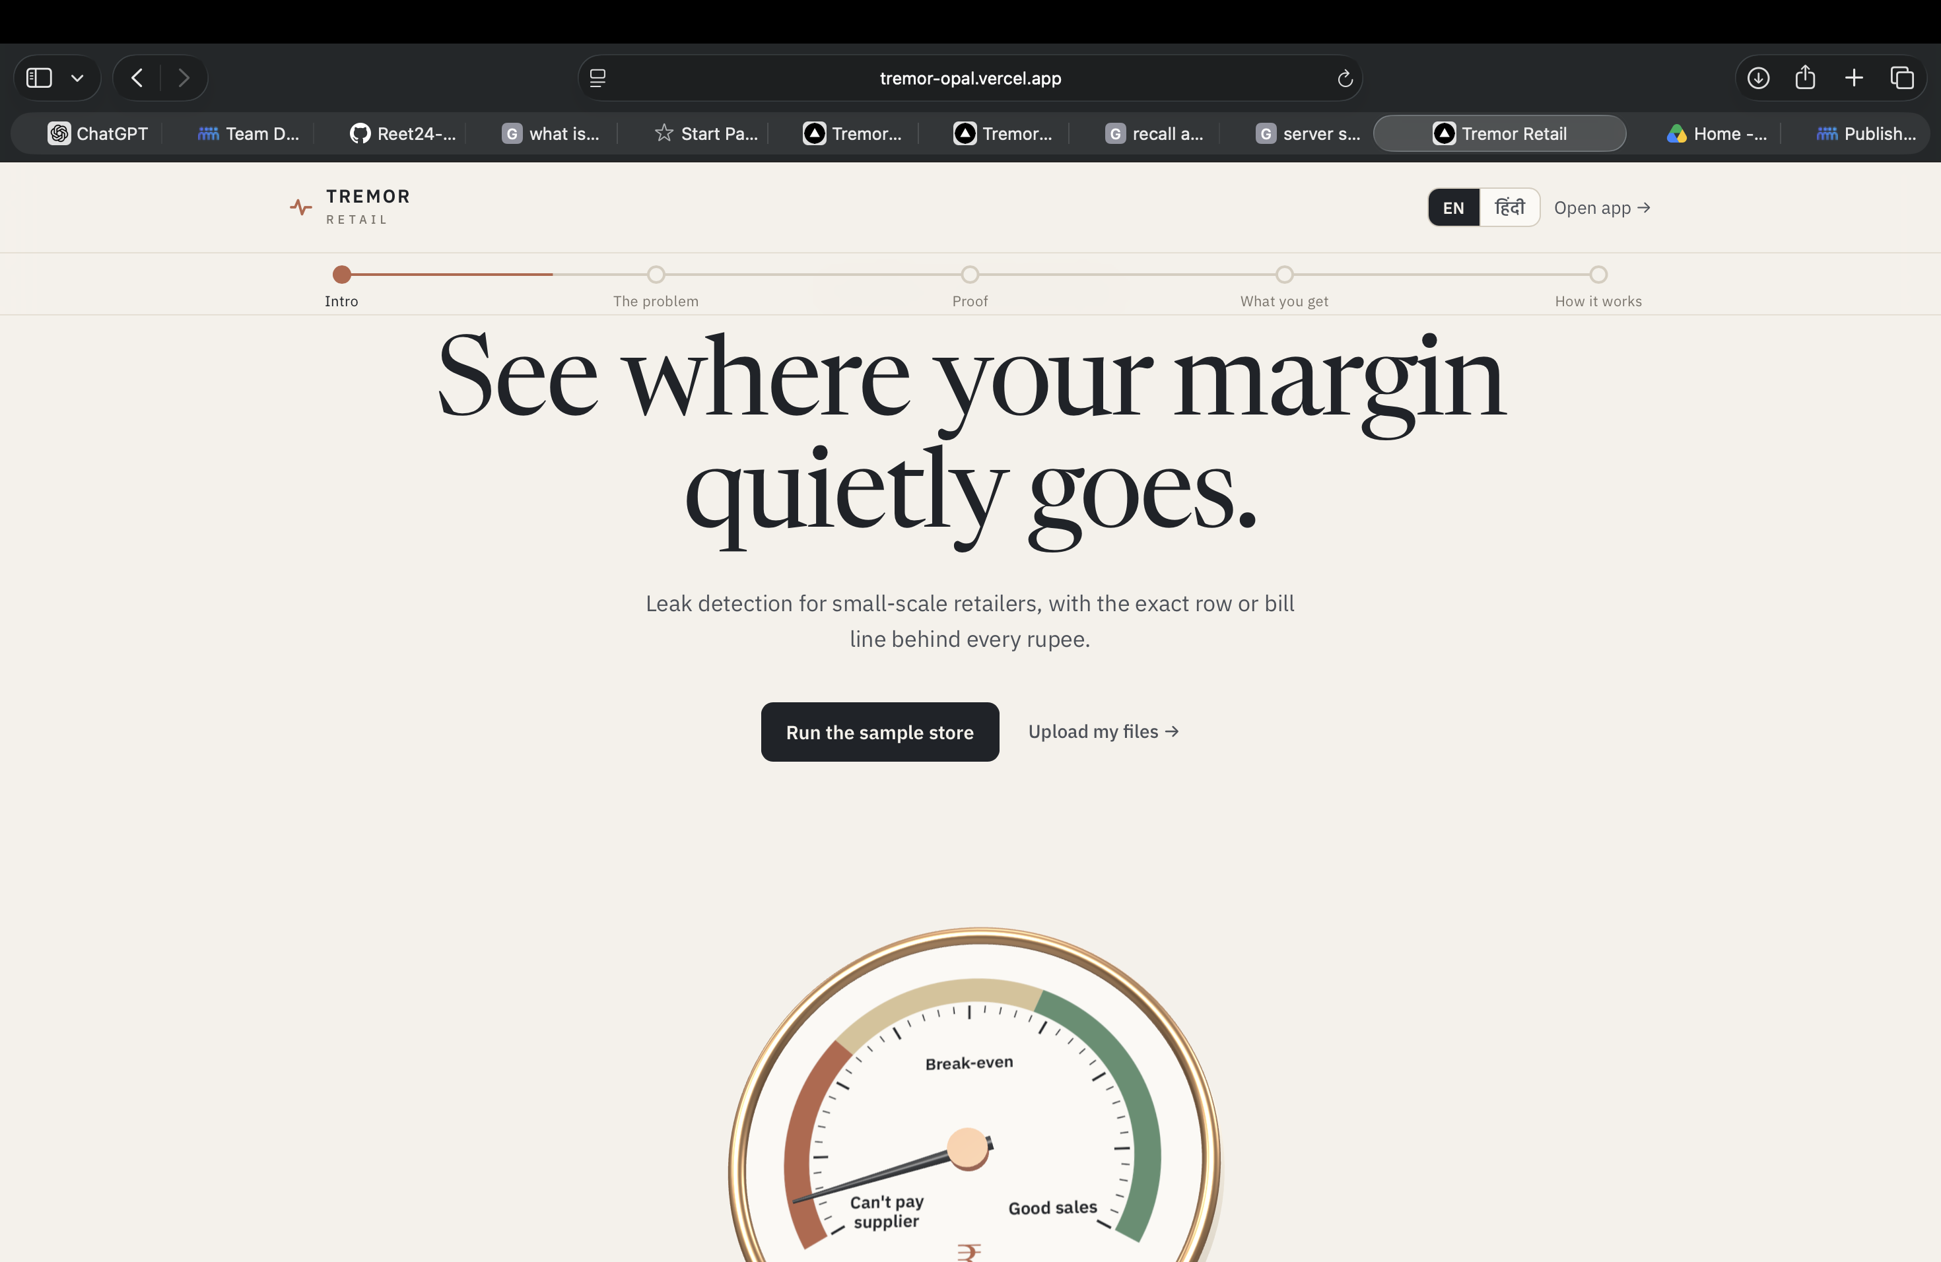
Task: Click the TREMOR RETAIL brand name
Action: (368, 207)
